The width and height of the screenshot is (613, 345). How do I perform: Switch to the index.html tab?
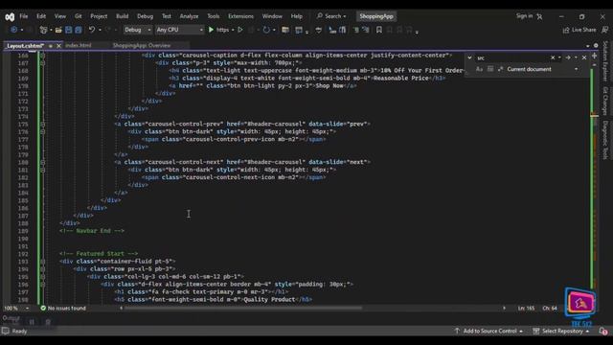pyautogui.click(x=79, y=45)
